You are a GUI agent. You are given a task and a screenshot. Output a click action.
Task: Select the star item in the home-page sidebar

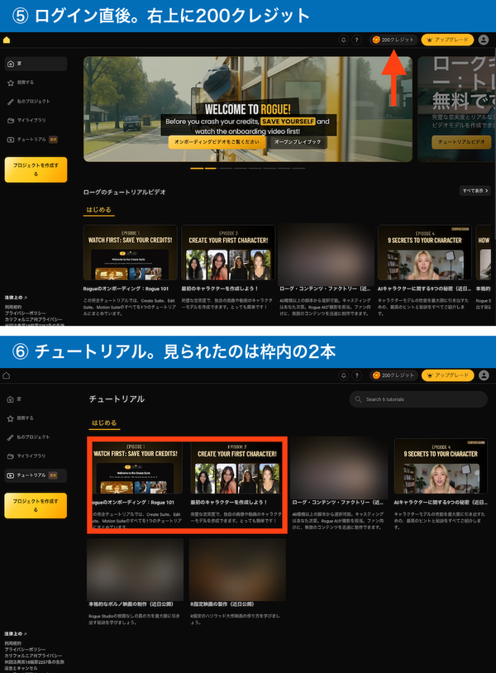point(21,83)
